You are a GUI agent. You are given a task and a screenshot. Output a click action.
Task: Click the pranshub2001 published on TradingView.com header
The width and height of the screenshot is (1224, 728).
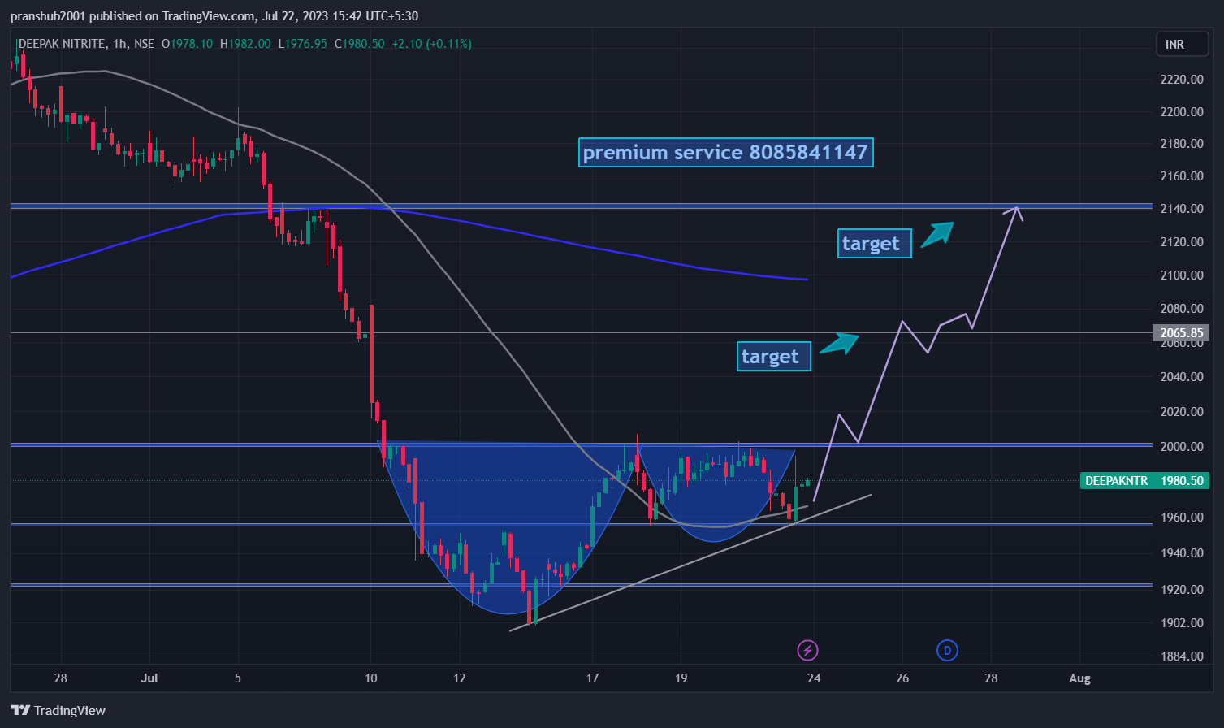pos(214,15)
